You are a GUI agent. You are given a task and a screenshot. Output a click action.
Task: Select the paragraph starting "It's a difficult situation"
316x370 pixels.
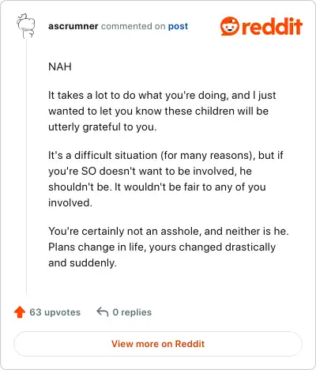(166, 179)
